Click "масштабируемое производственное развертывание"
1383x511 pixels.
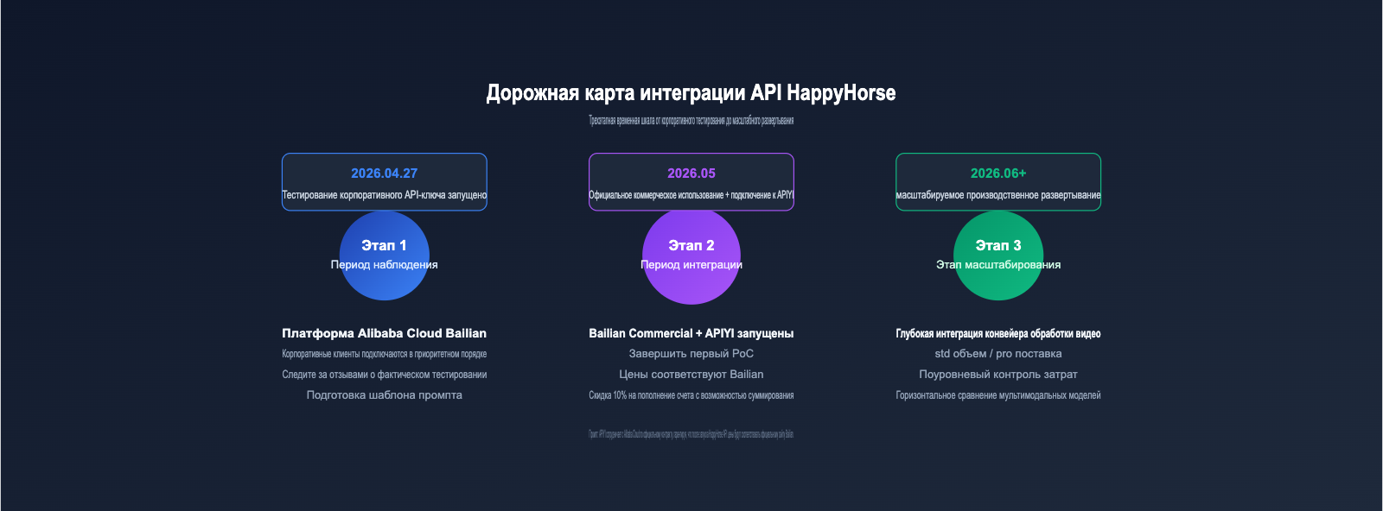[x=997, y=195]
